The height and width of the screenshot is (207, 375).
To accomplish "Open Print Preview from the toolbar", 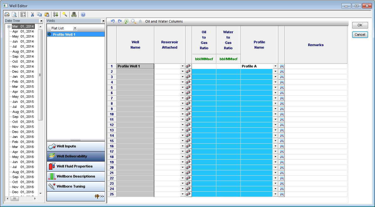I will click(x=14, y=14).
